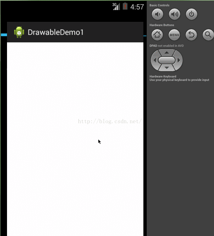This screenshot has width=214, height=236.
Task: Click the Search hardware button
Action: 208,35
